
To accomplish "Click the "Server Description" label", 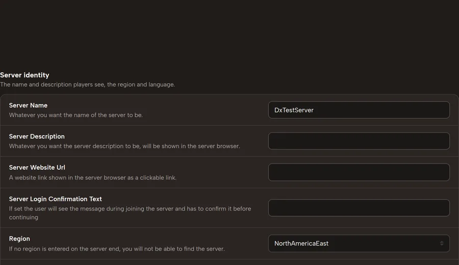I will pos(37,136).
